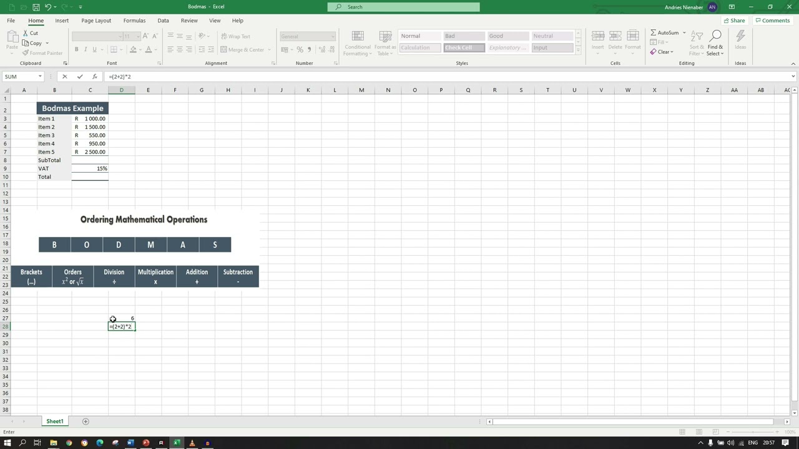799x449 pixels.
Task: Confirm the formula with the Enter checkmark icon
Action: pyautogui.click(x=80, y=77)
